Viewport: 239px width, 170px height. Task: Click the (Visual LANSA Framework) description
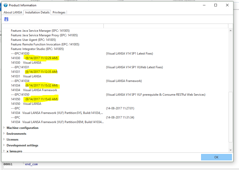pyautogui.click(x=124, y=81)
